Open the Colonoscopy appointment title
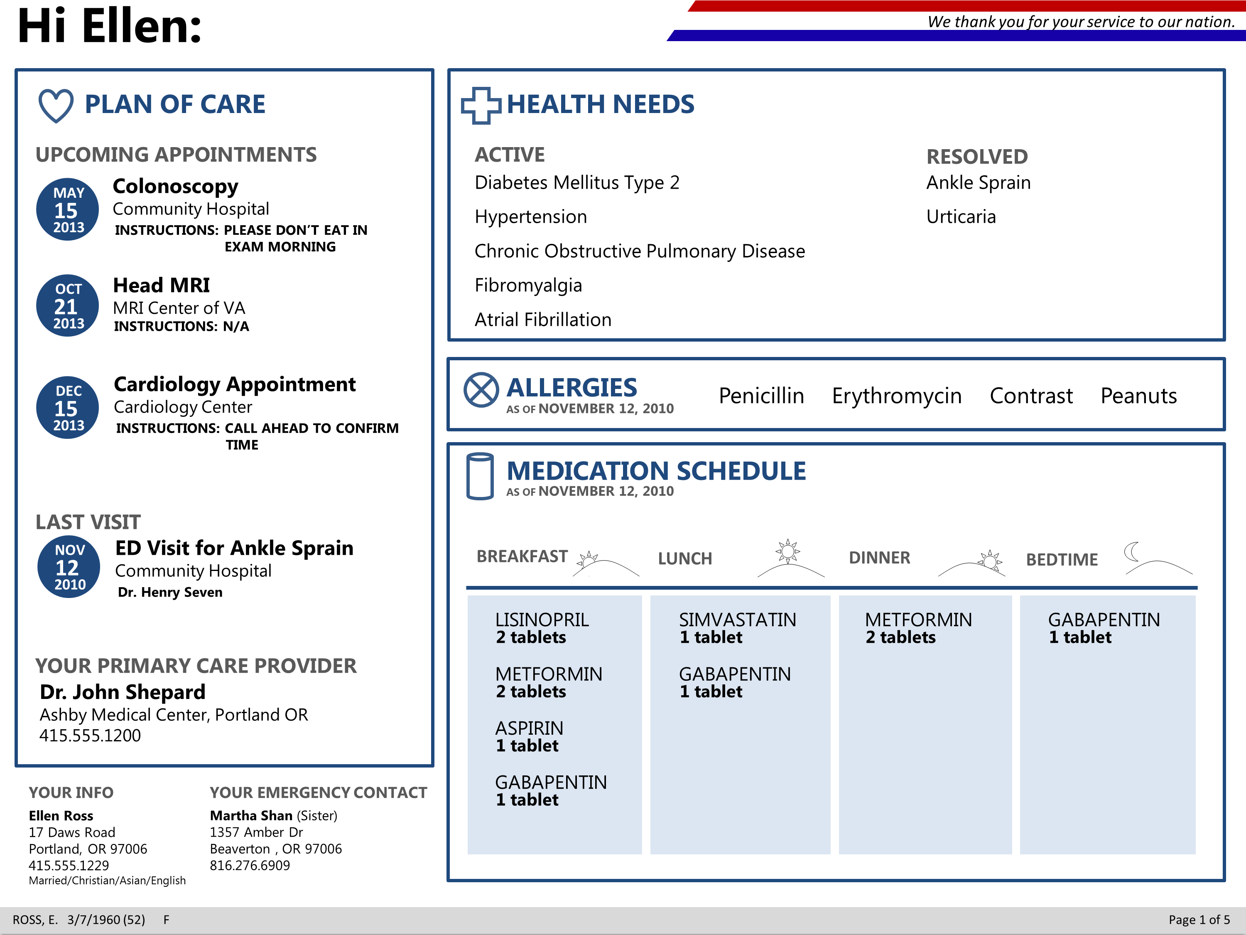Viewport: 1246px width, 935px height. [x=175, y=186]
